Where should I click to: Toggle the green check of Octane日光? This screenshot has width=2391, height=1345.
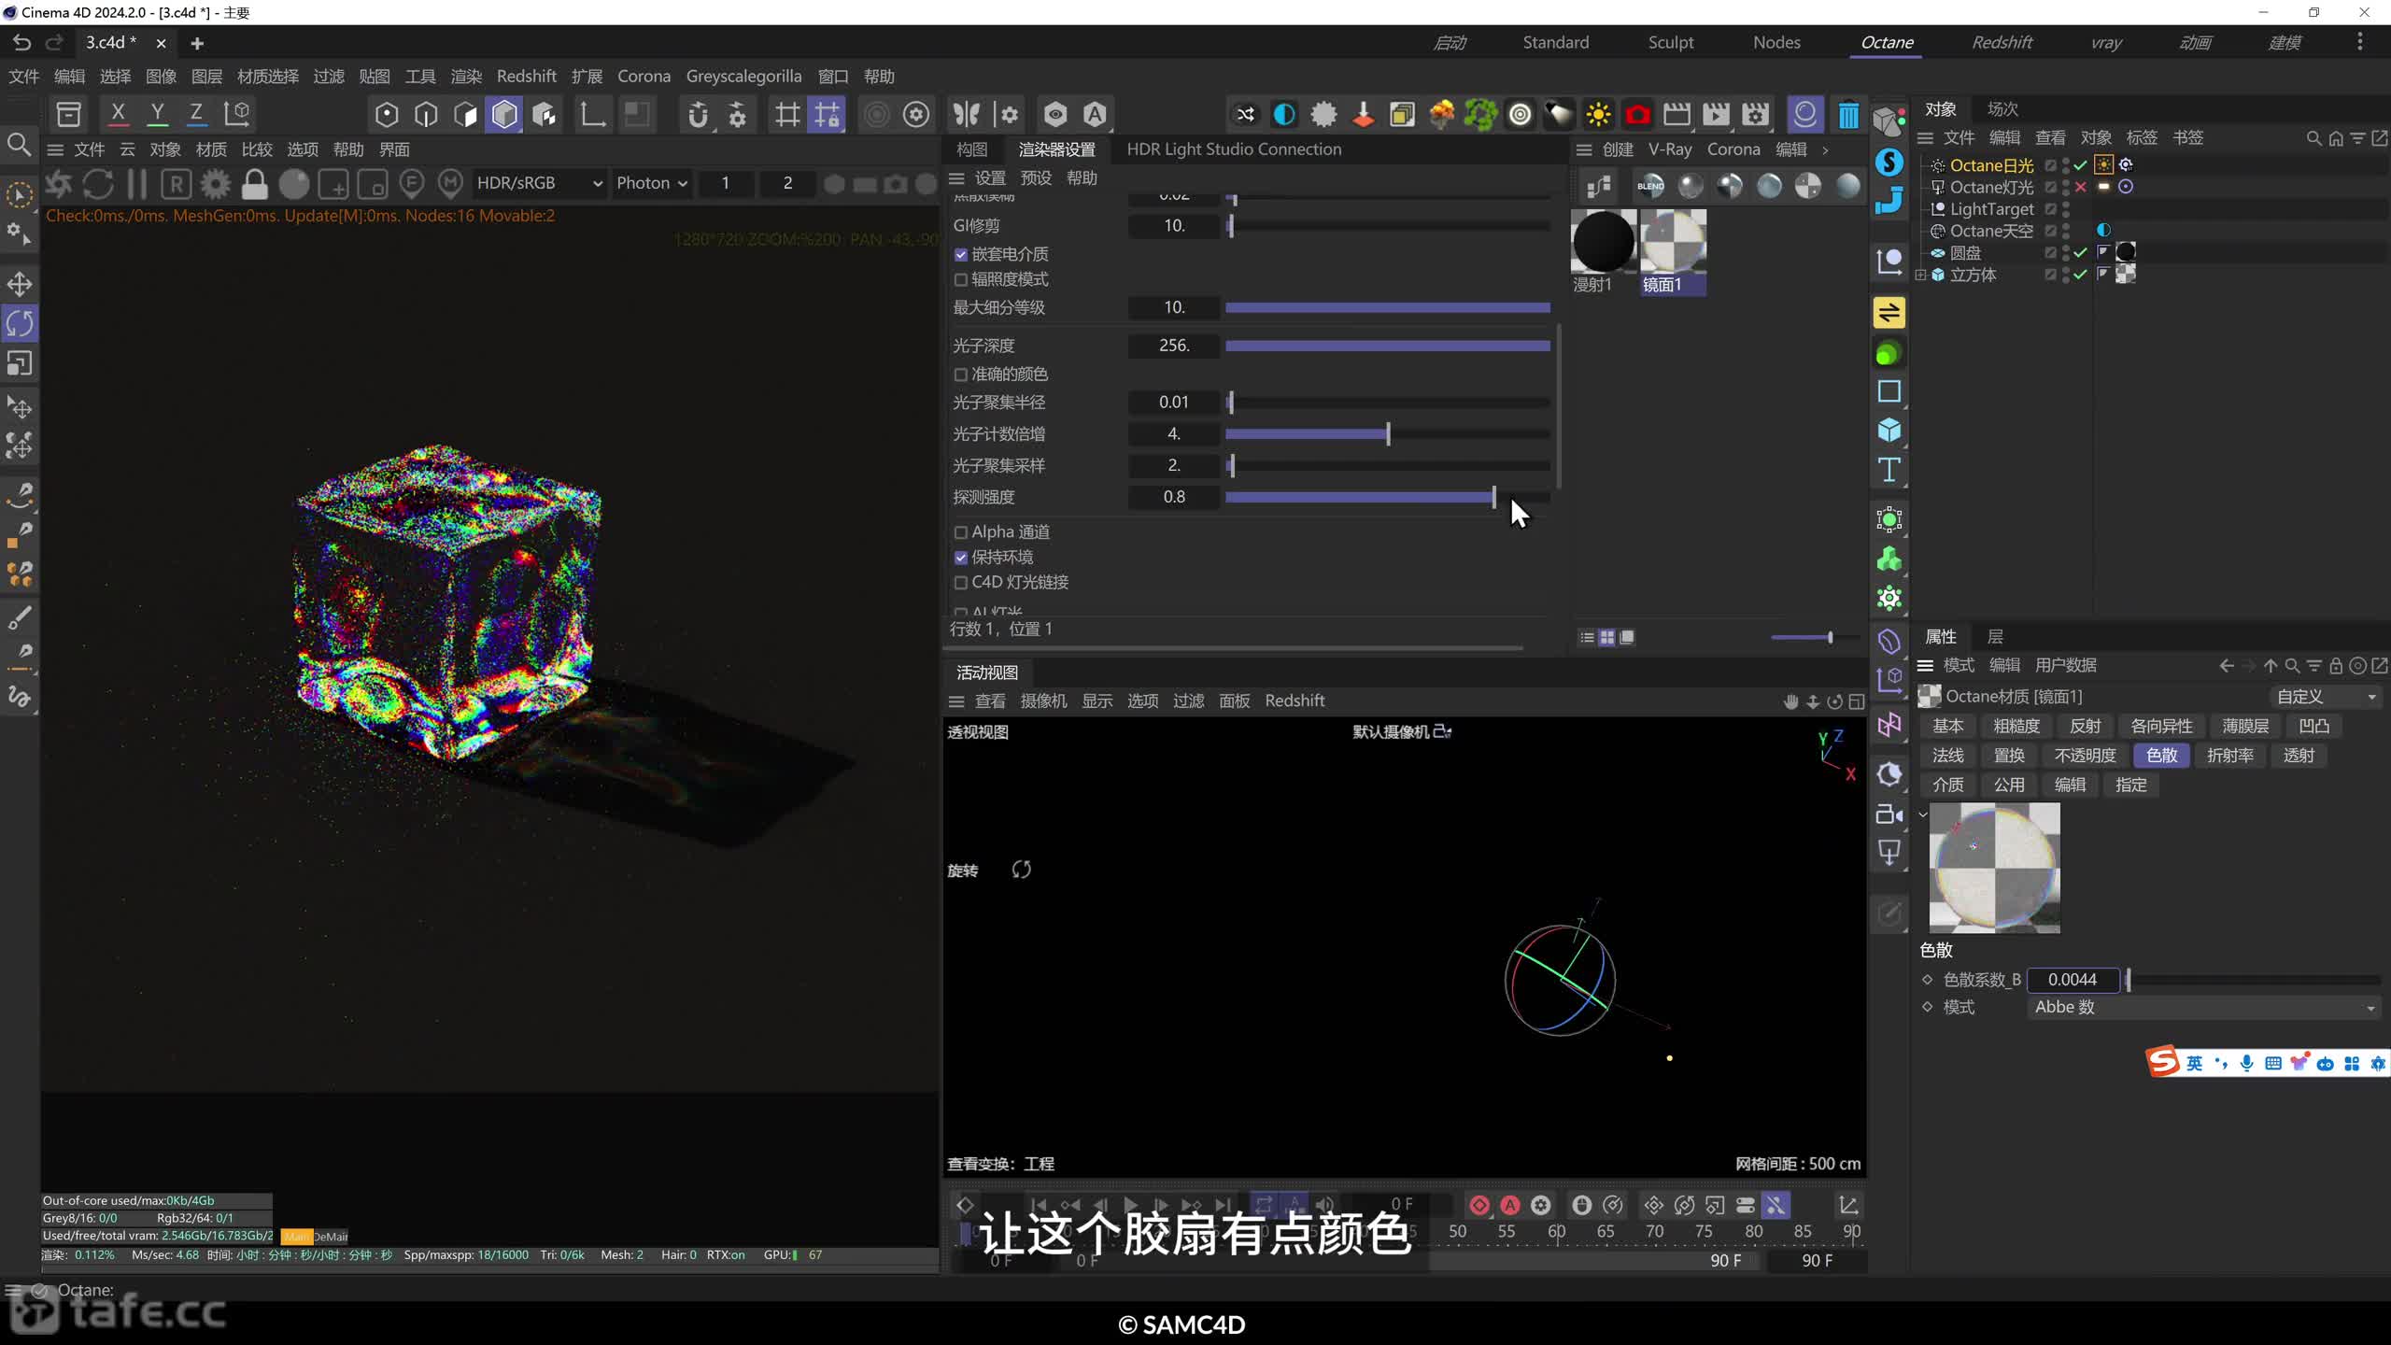(2081, 165)
